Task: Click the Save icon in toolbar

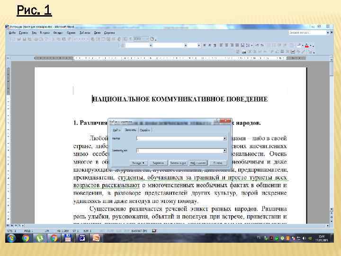Action: [24, 39]
